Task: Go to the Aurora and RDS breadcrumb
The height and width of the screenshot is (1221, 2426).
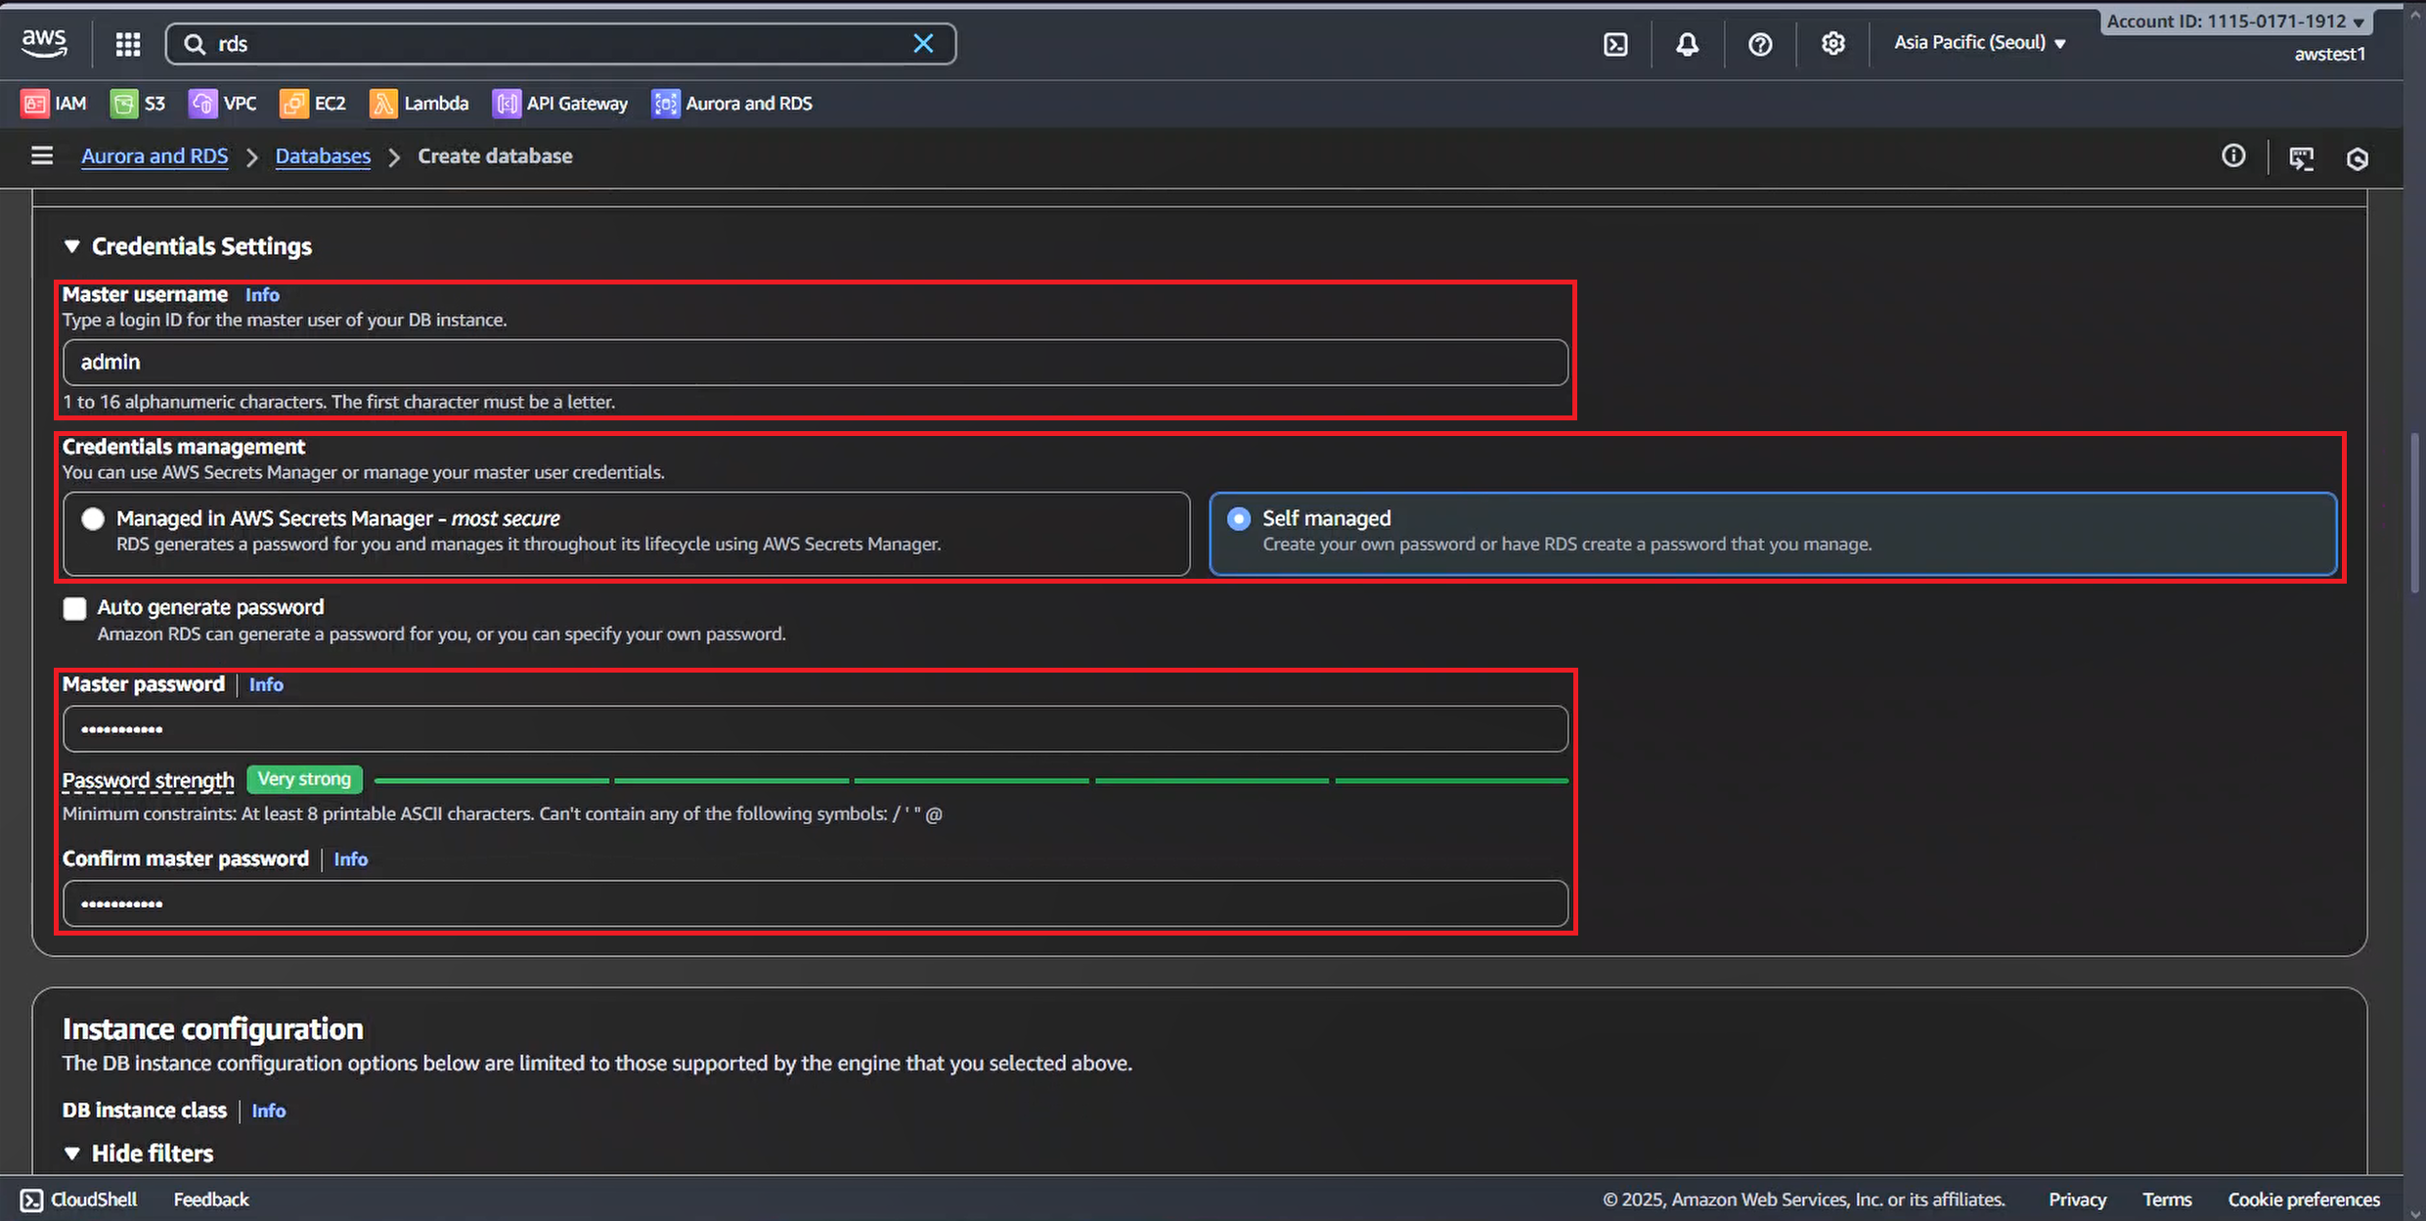Action: (154, 156)
